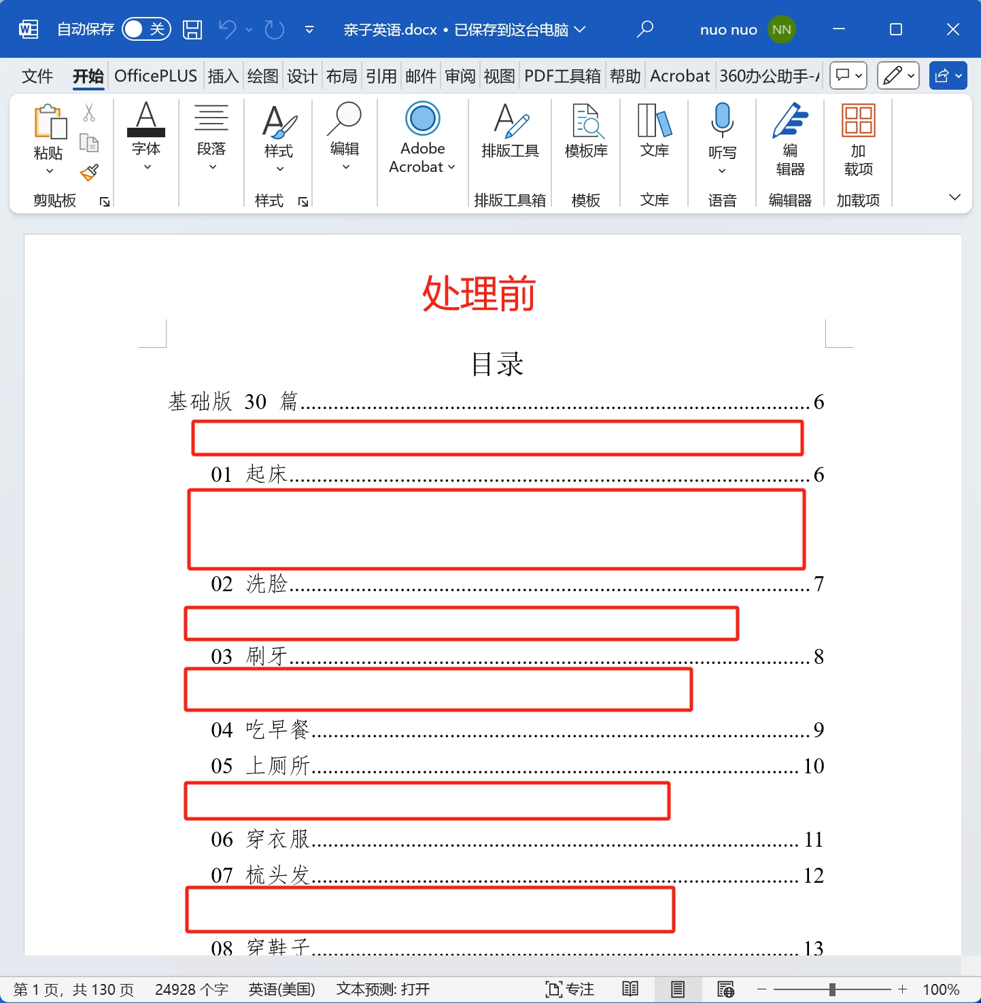Click the word count 24928 个字
The width and height of the screenshot is (981, 1003).
pyautogui.click(x=192, y=989)
